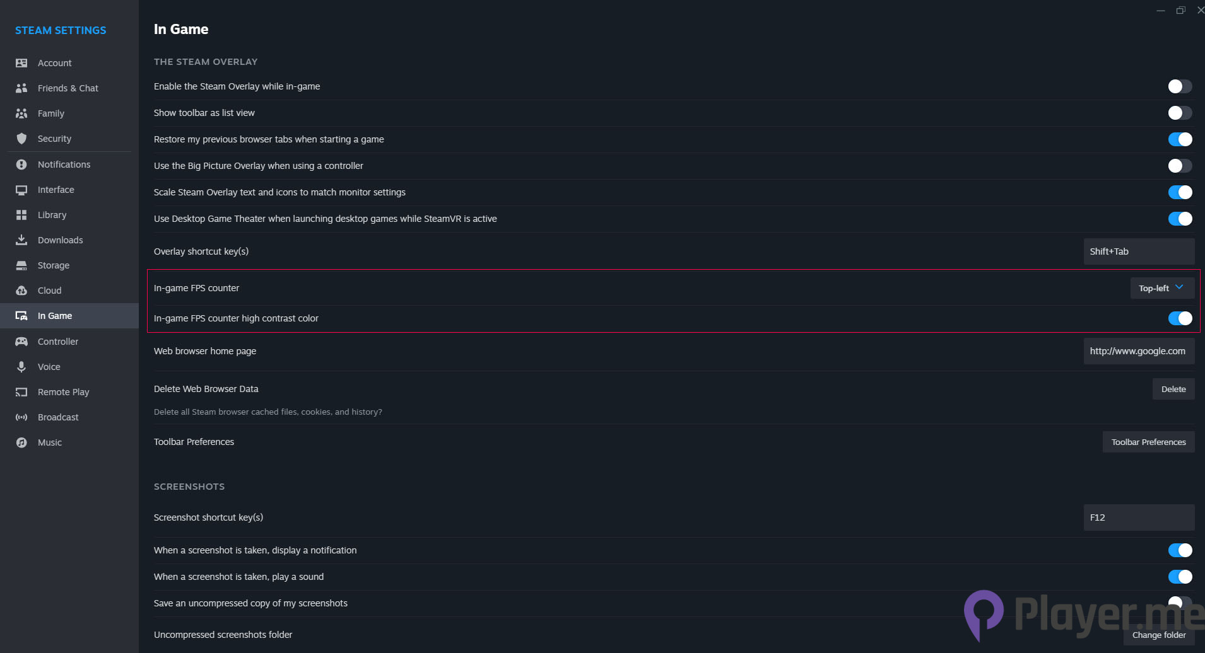Viewport: 1205px width, 653px height.
Task: Disable In-game FPS counter high contrast color
Action: point(1179,318)
